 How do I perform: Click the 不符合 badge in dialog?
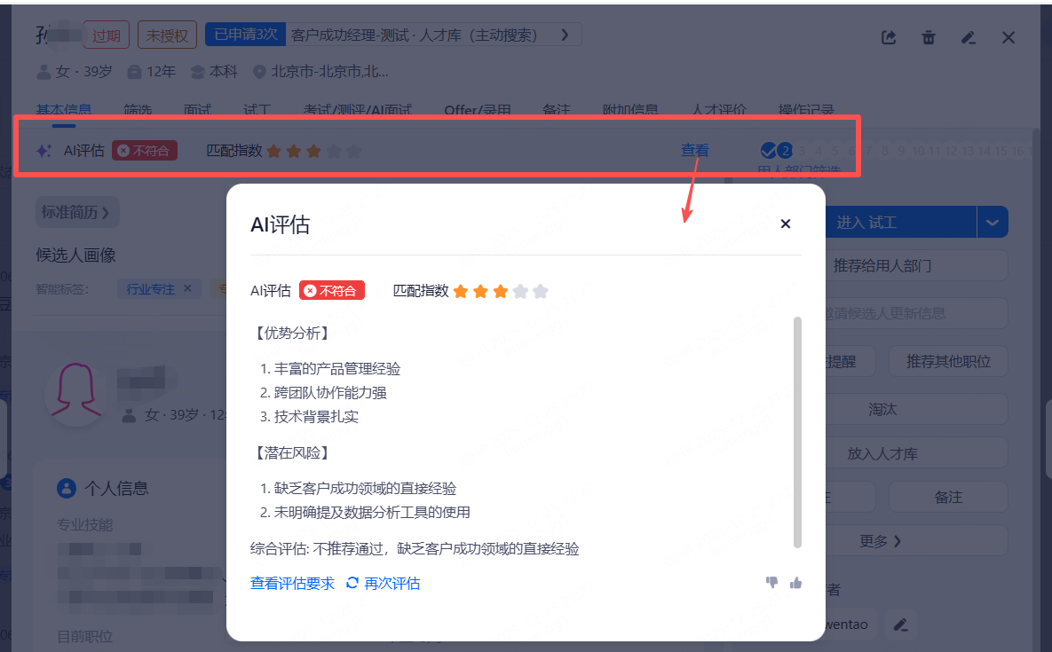[331, 290]
